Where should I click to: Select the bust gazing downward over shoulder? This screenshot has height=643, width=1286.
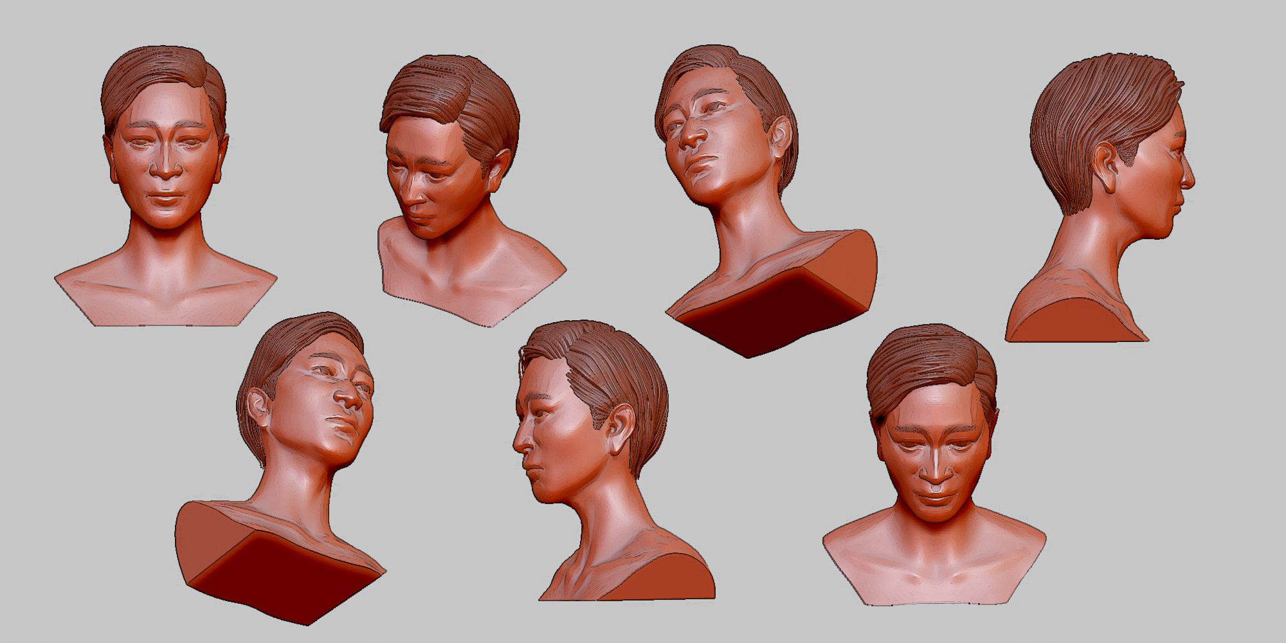[x=471, y=191]
